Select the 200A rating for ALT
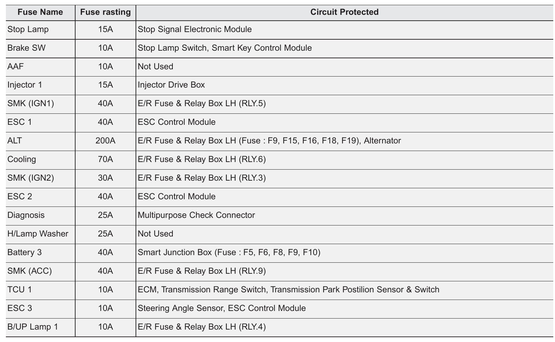The height and width of the screenshot is (342, 555). tap(106, 141)
